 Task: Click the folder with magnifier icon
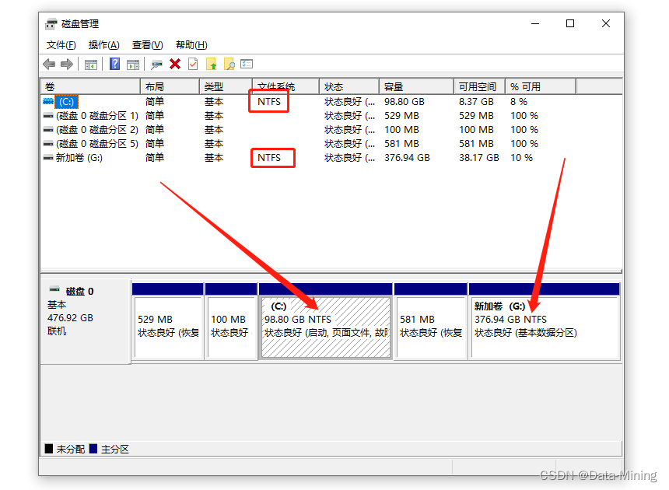click(x=229, y=64)
